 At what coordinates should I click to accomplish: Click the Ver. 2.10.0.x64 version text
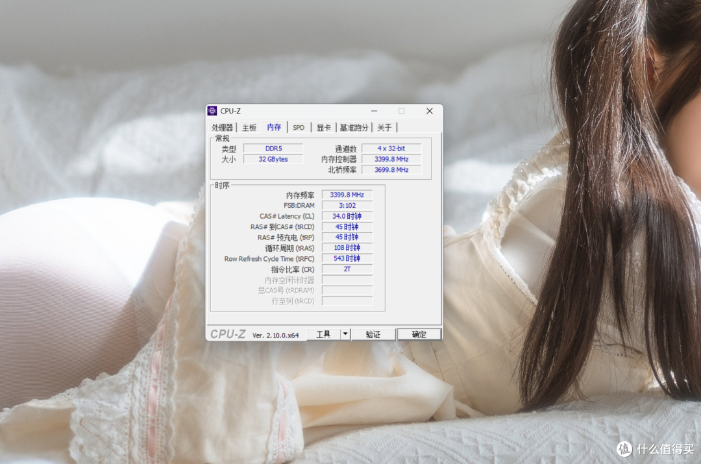click(x=275, y=336)
